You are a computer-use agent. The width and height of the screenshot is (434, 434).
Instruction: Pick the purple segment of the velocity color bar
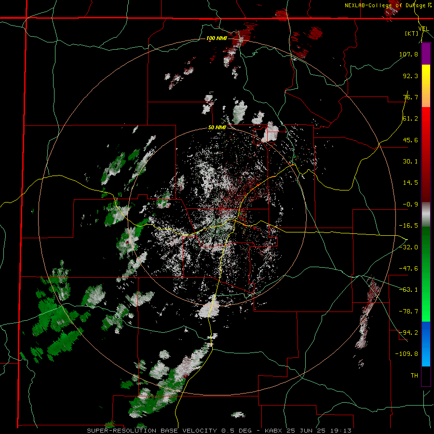[426, 54]
